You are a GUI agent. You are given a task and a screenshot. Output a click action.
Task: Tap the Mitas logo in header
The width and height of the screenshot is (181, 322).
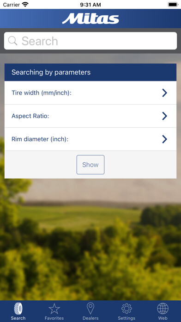[90, 19]
